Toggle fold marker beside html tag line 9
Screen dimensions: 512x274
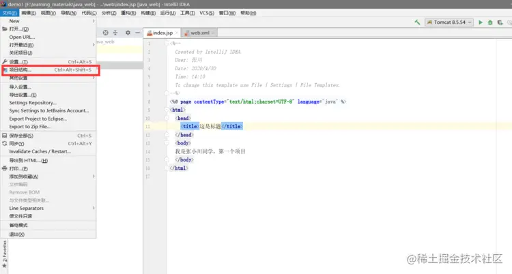(x=167, y=110)
